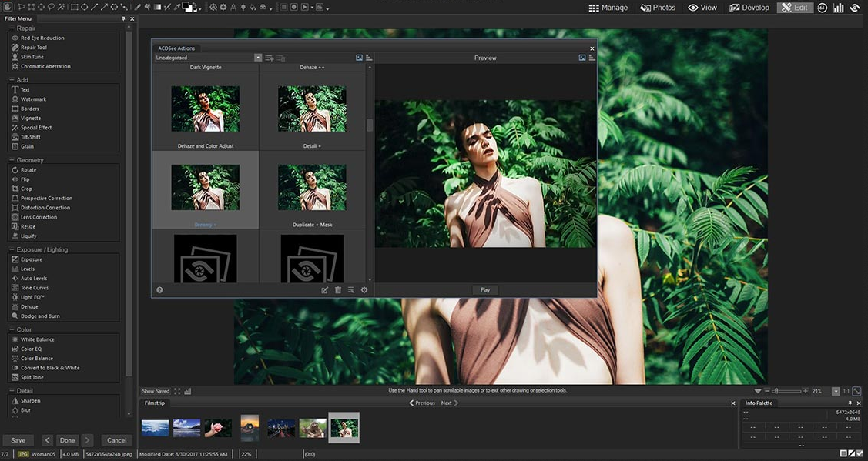The height and width of the screenshot is (461, 868).
Task: Open the zoom percentage dropdown
Action: pyautogui.click(x=836, y=391)
